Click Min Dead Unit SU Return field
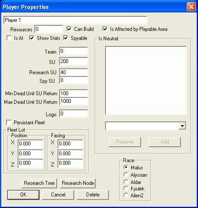 click(x=74, y=93)
